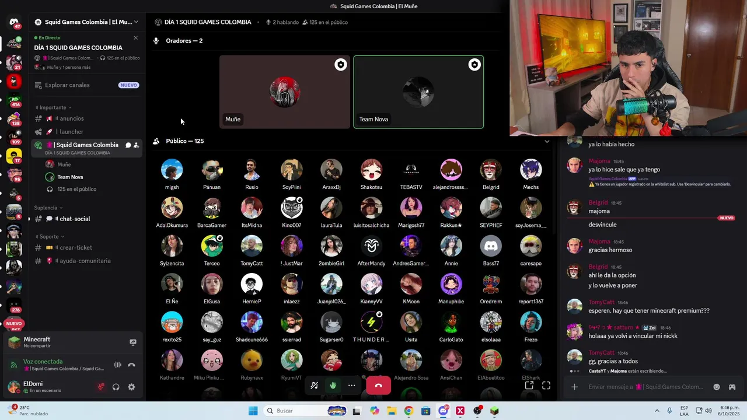This screenshot has width=747, height=420.
Task: Open Microsoft Store from taskbar
Action: pos(425,411)
